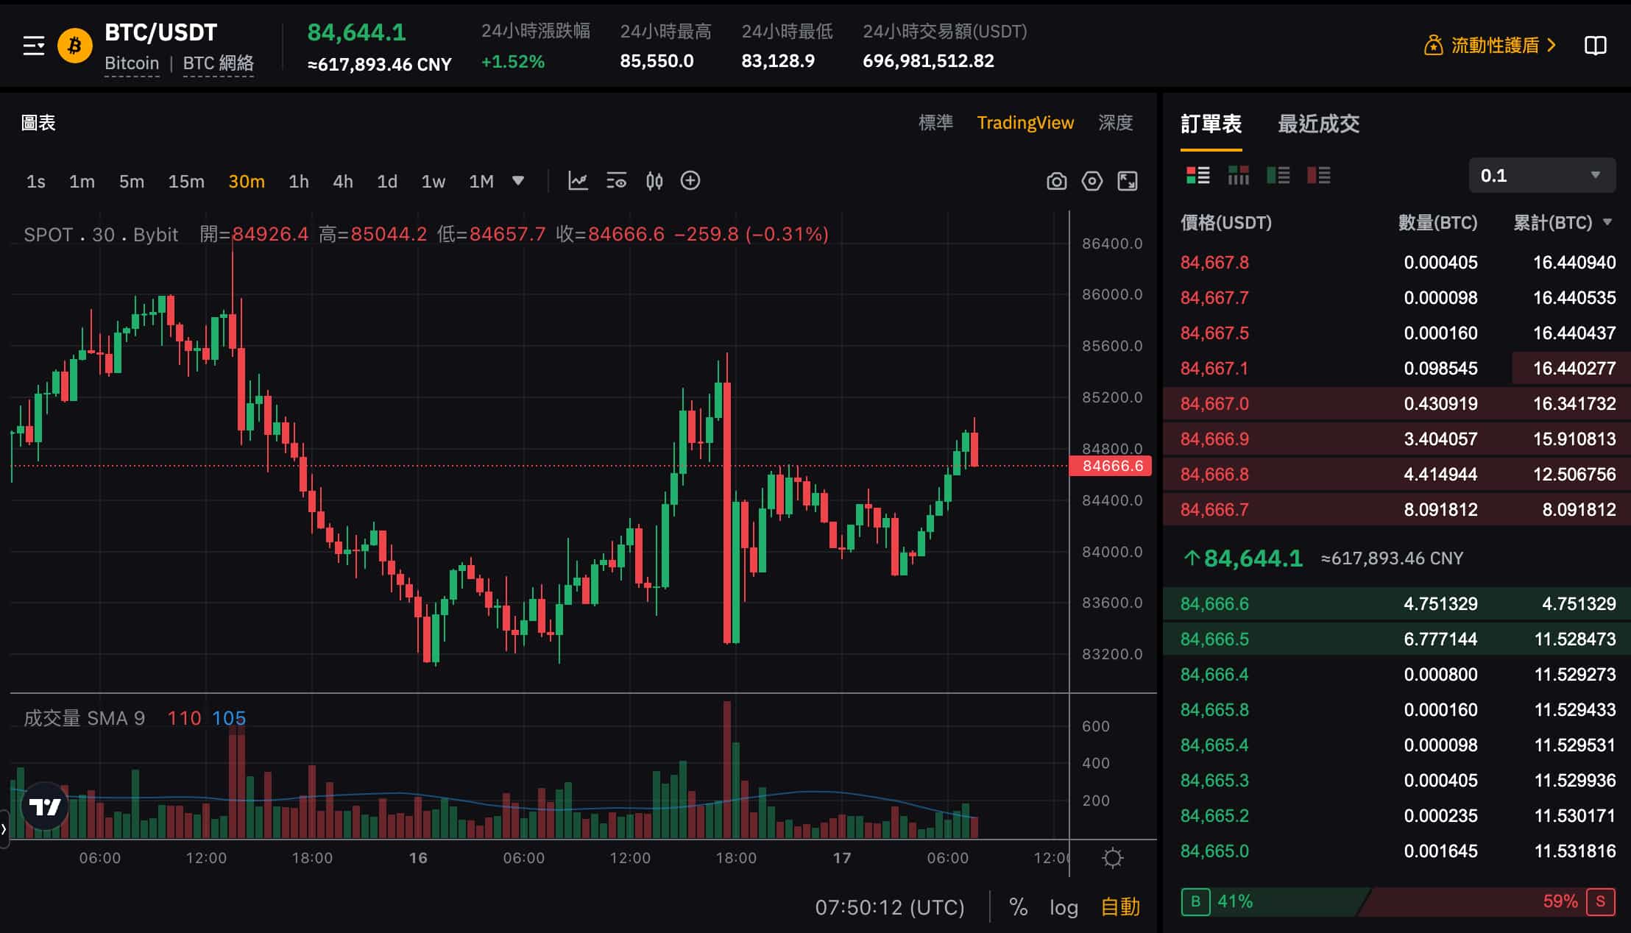1631x933 pixels.
Task: Open the time zone selector 07:50:12 (UTC)
Action: [889, 907]
